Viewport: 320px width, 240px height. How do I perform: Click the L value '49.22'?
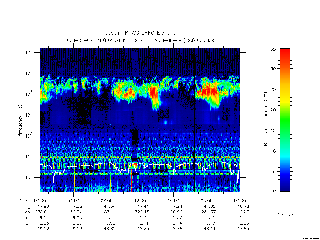[x=43, y=229]
